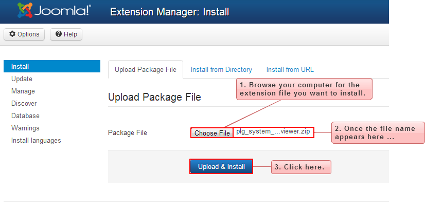Viewport: 425px width, 211px height.
Task: Click the Choose File button
Action: pos(212,133)
